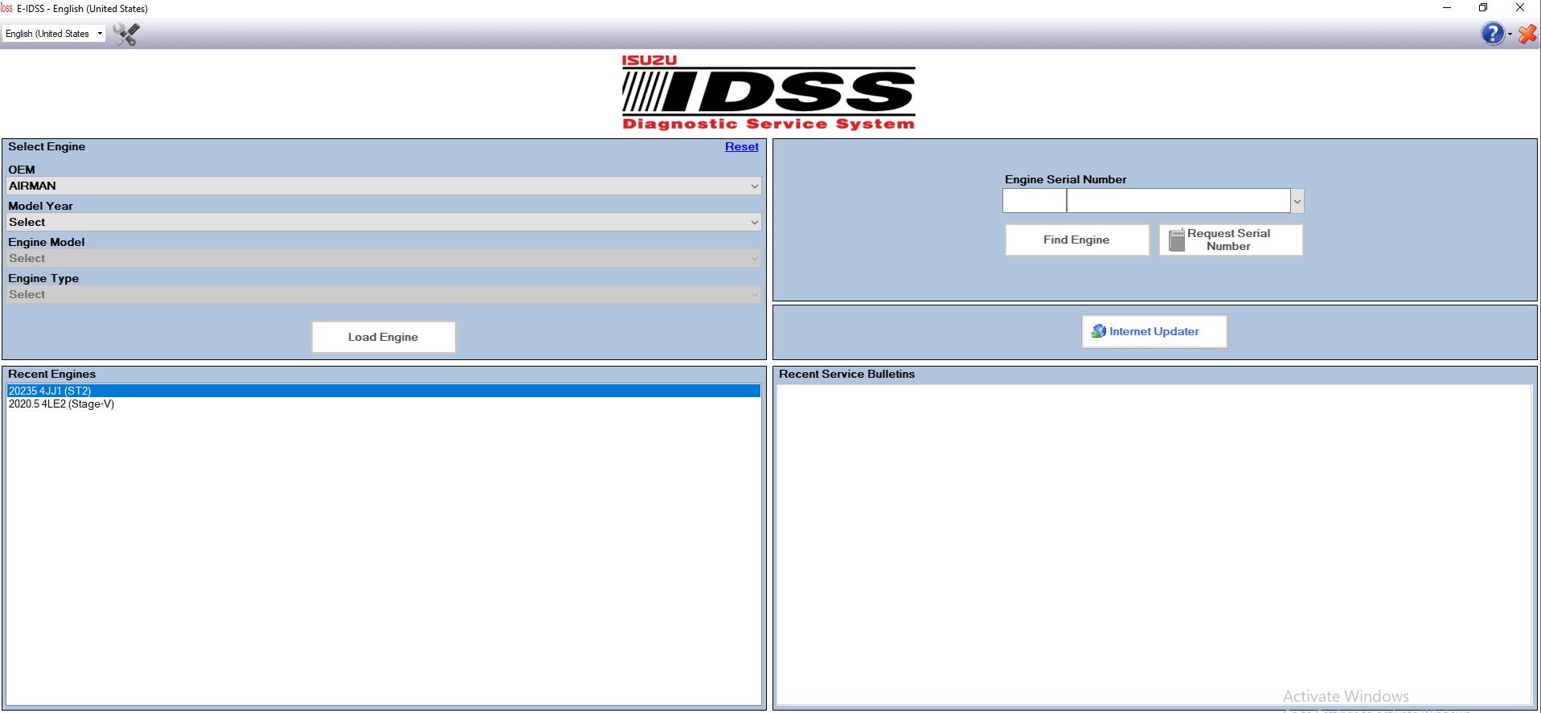Click the engine serial number prefix field
1541x713 pixels.
click(x=1034, y=201)
